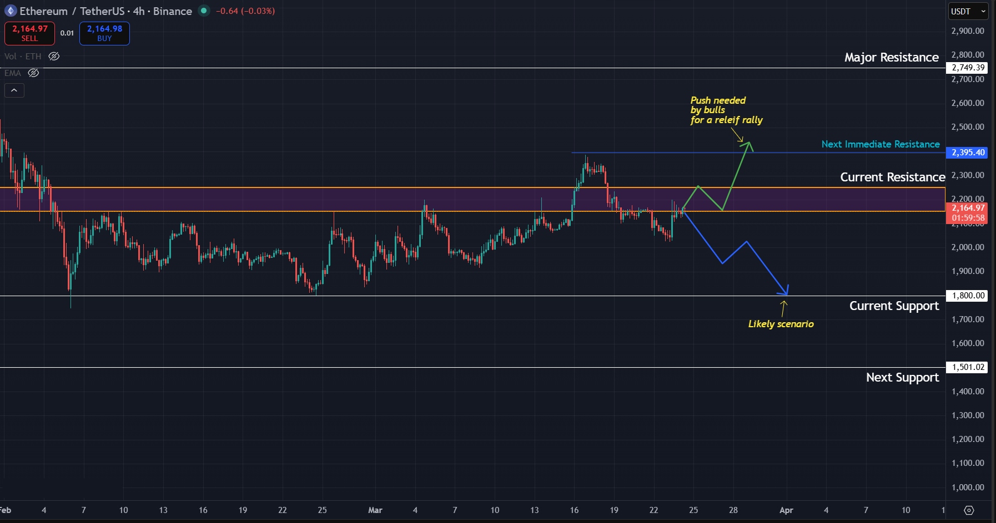Click the Ethereum symbol logo icon
This screenshot has width=996, height=523.
coord(11,11)
